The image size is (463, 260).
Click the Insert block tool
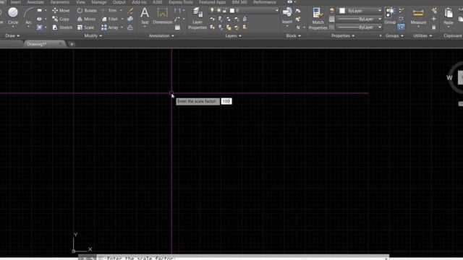click(x=287, y=16)
